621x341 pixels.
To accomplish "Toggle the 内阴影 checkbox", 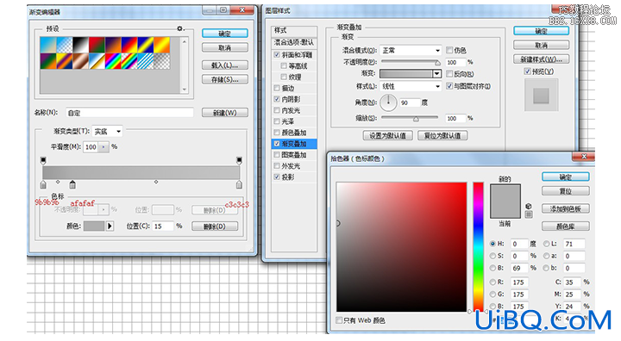I will pyautogui.click(x=277, y=99).
